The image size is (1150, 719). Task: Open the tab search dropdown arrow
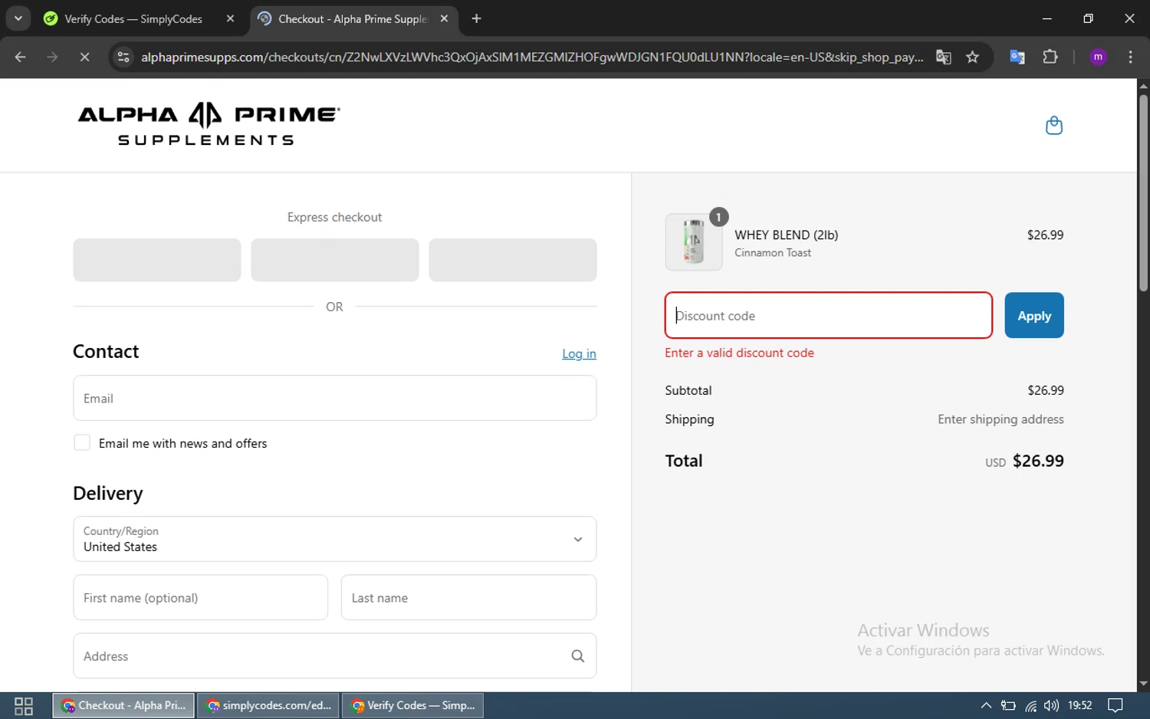[x=18, y=18]
